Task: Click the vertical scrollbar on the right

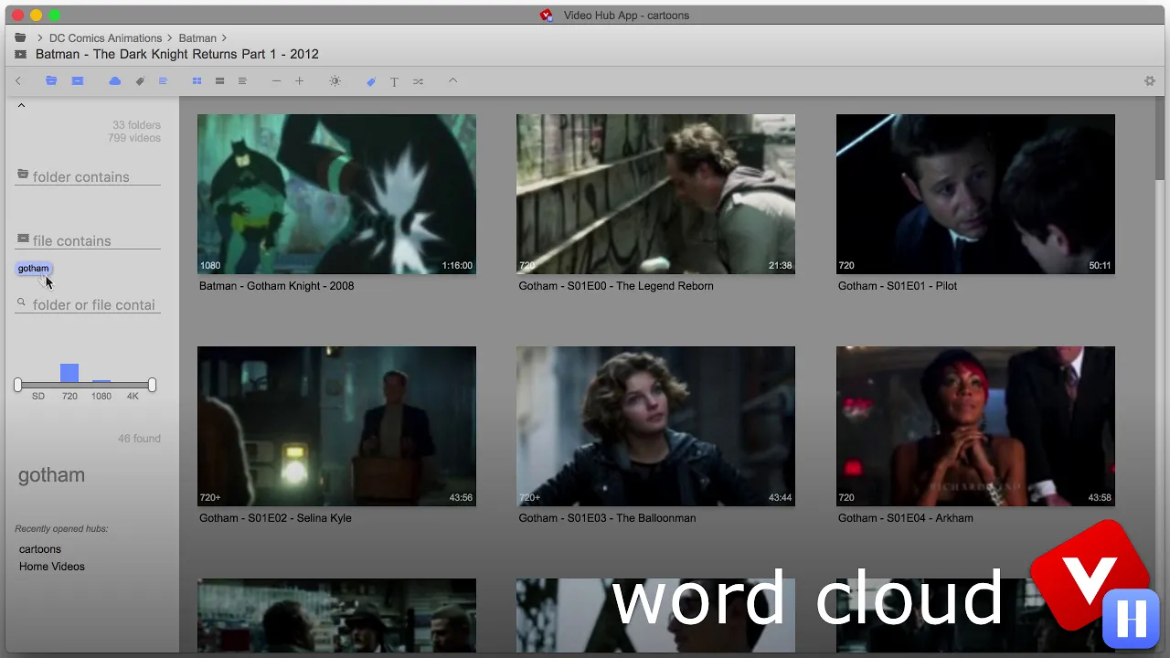Action: (1162, 137)
